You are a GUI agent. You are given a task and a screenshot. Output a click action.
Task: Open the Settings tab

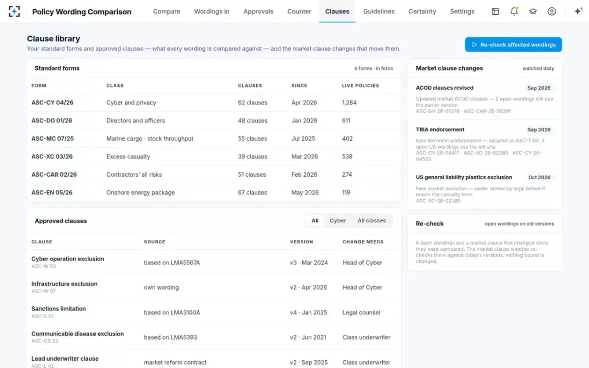[x=462, y=11]
